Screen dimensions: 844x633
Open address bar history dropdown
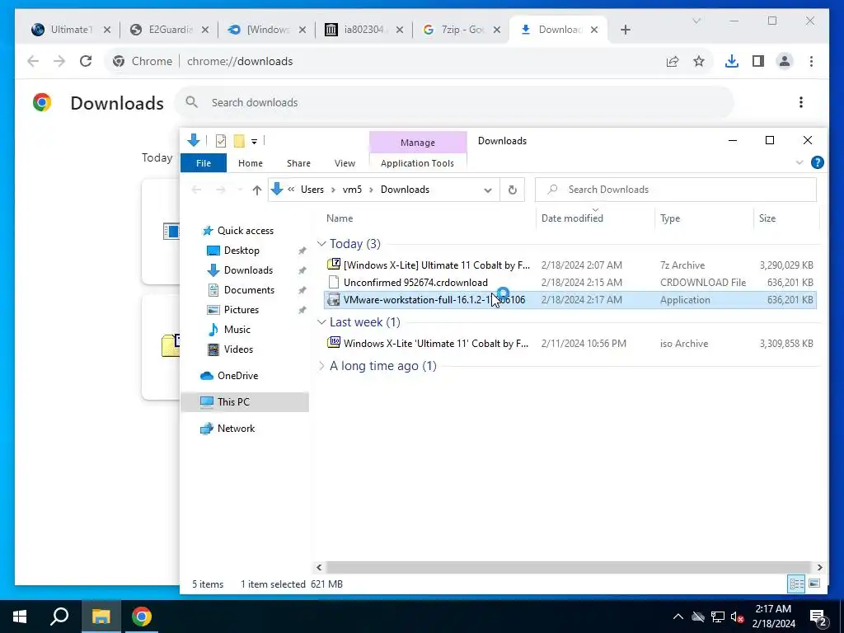click(x=488, y=190)
